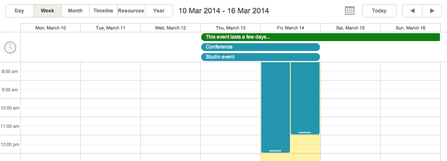Viewport: 447px width, 161px height.
Task: Click resize handle of the taller Friday event
Action: pyautogui.click(x=275, y=151)
